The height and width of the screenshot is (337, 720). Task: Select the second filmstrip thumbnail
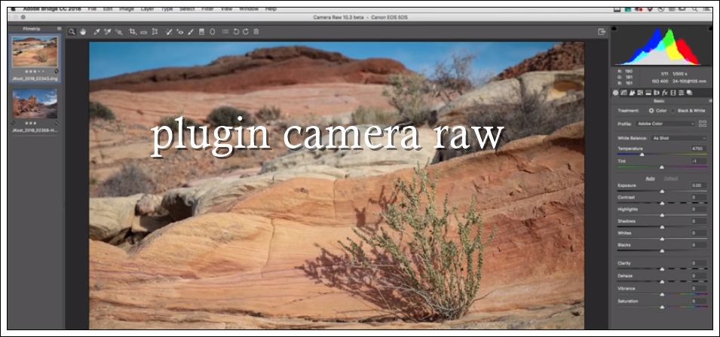(35, 104)
